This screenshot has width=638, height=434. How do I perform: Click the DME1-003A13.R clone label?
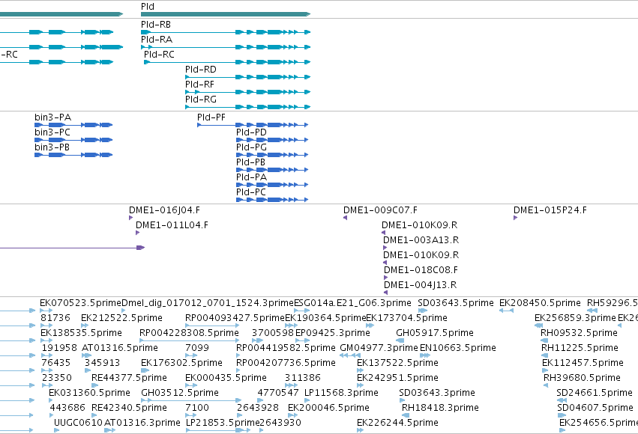tap(421, 241)
